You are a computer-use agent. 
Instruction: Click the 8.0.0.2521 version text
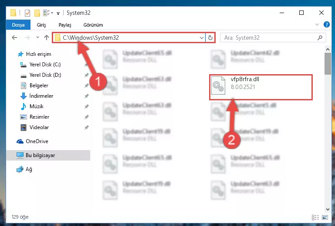[x=243, y=87]
